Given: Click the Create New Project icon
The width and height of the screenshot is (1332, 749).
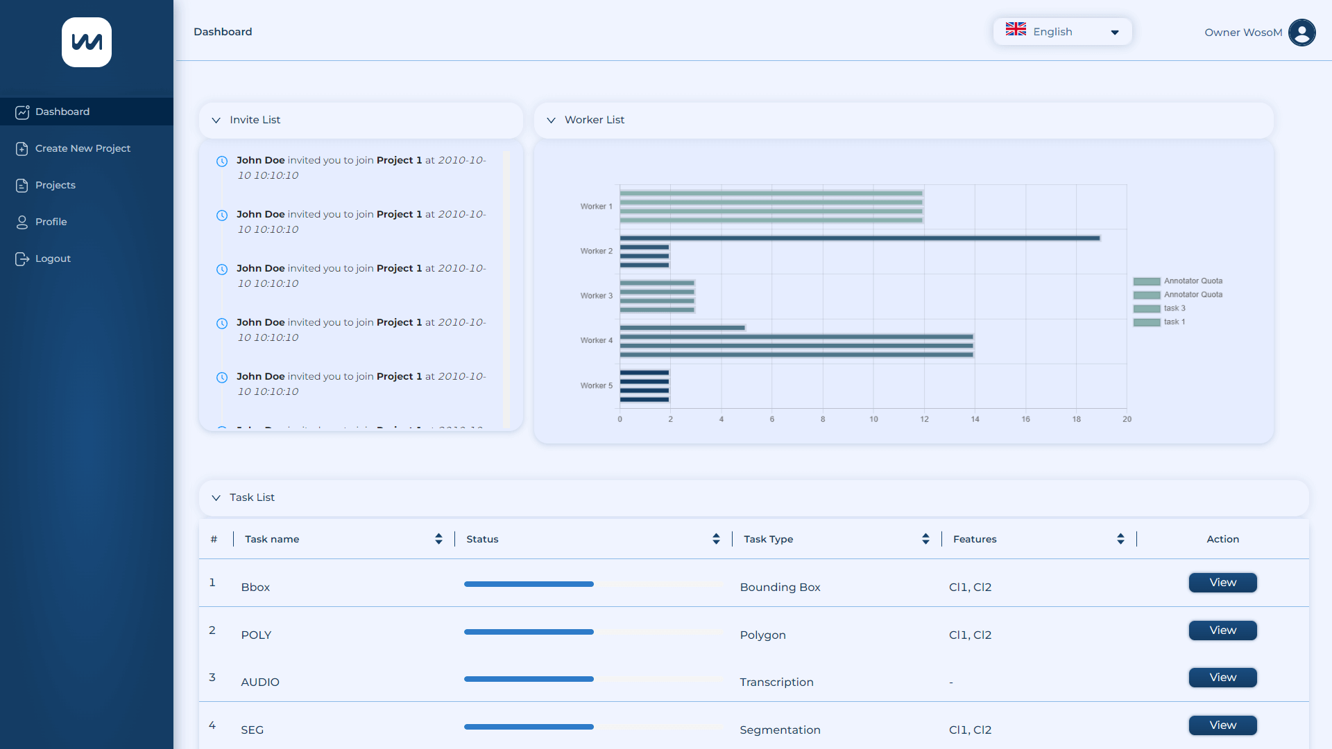Looking at the screenshot, I should click(22, 149).
